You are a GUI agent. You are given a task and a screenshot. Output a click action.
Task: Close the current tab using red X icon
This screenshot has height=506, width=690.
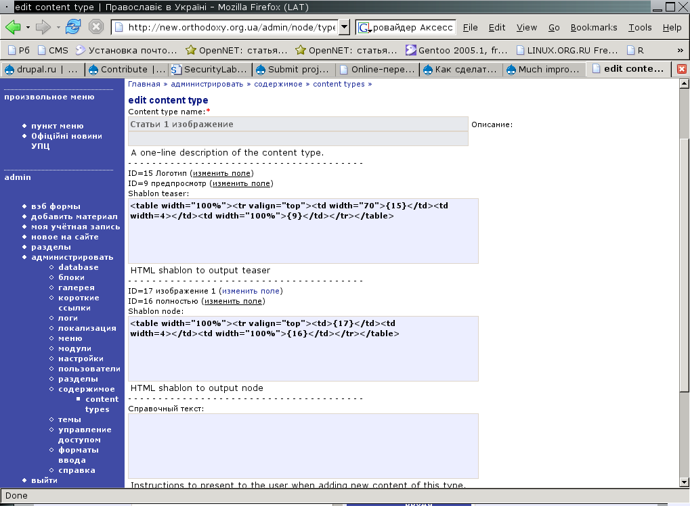(x=681, y=69)
